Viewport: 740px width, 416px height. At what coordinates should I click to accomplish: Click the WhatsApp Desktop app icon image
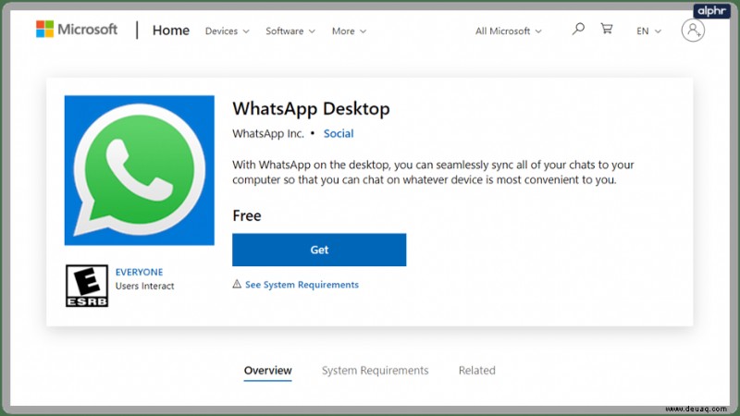pyautogui.click(x=140, y=170)
